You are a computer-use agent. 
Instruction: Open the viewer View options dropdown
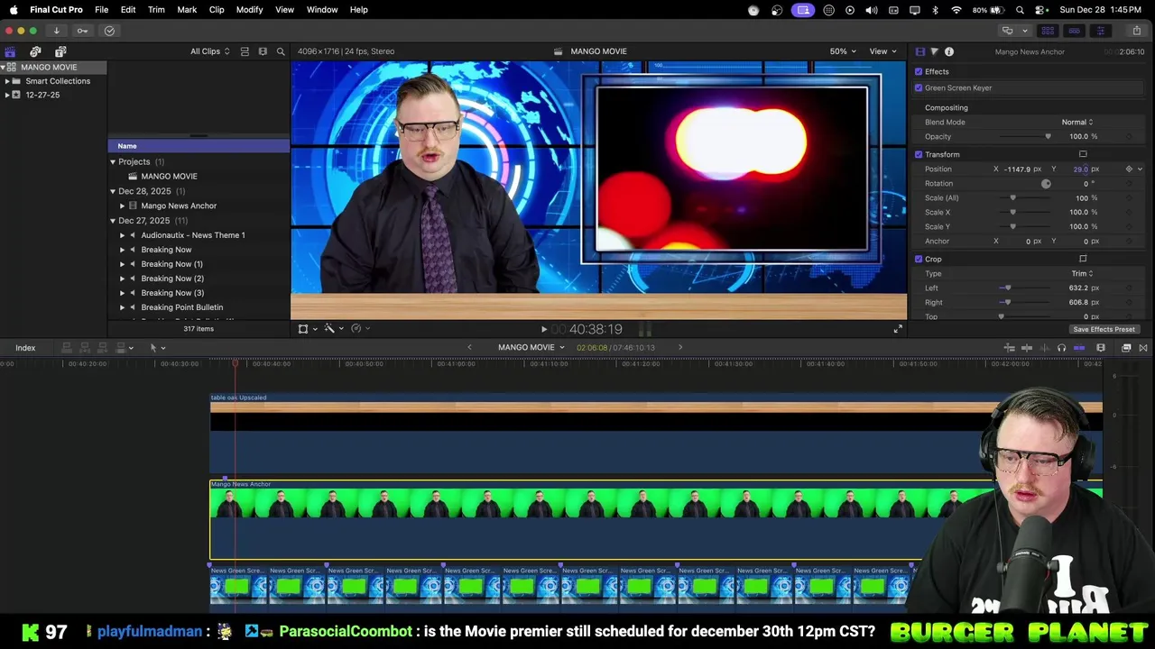click(x=882, y=51)
